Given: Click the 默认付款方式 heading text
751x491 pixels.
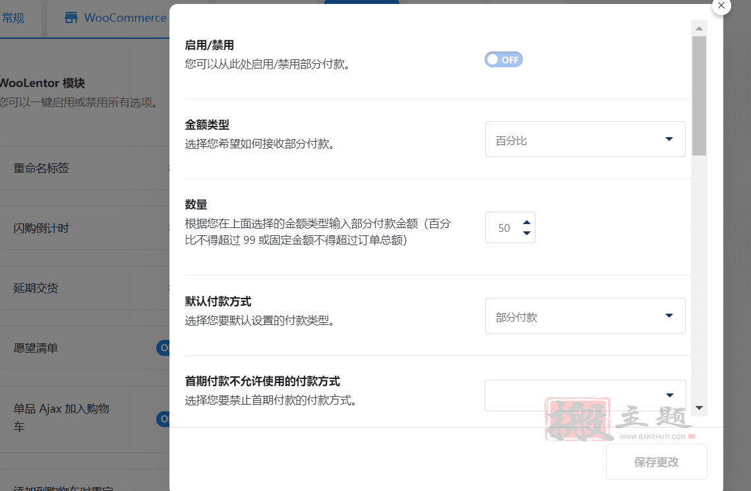Looking at the screenshot, I should [x=218, y=301].
